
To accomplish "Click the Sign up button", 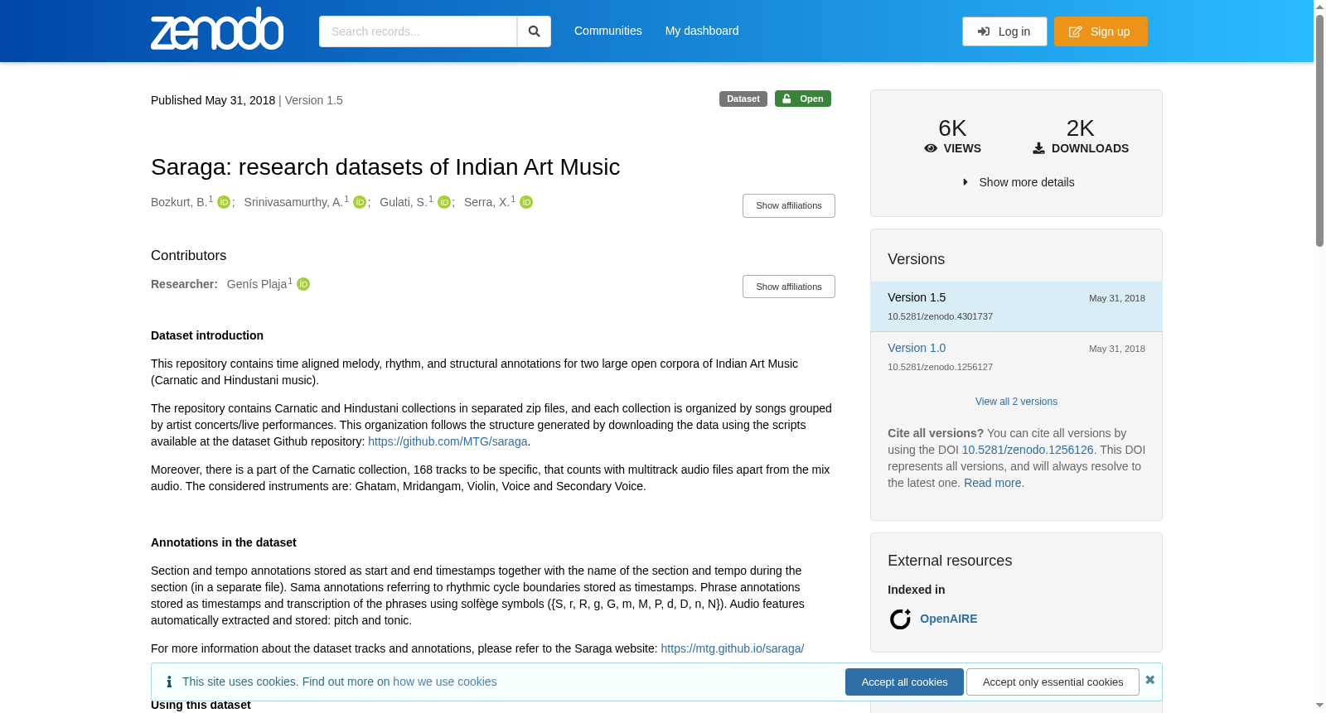I will point(1101,31).
